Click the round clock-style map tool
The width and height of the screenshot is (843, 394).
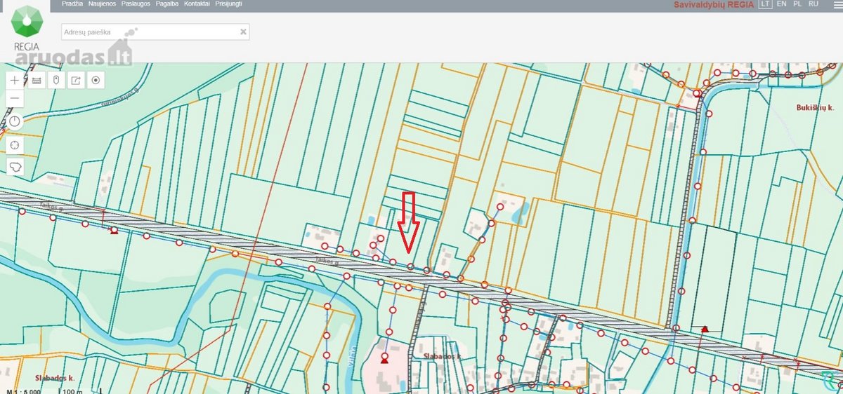15,122
